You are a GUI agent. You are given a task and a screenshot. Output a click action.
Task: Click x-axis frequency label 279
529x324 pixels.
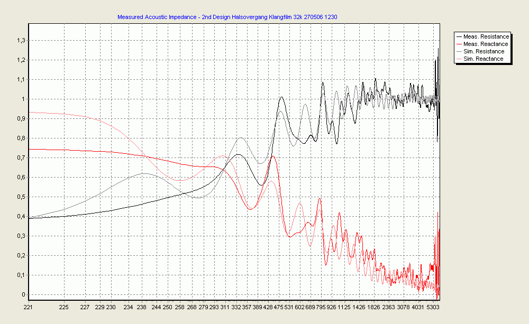[203, 307]
